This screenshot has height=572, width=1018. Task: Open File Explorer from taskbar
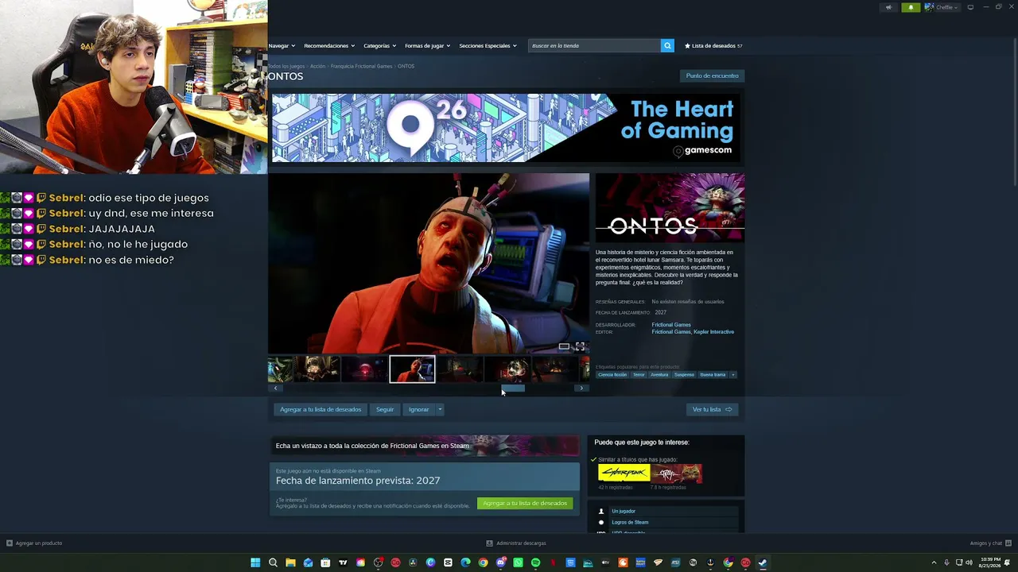coord(290,562)
